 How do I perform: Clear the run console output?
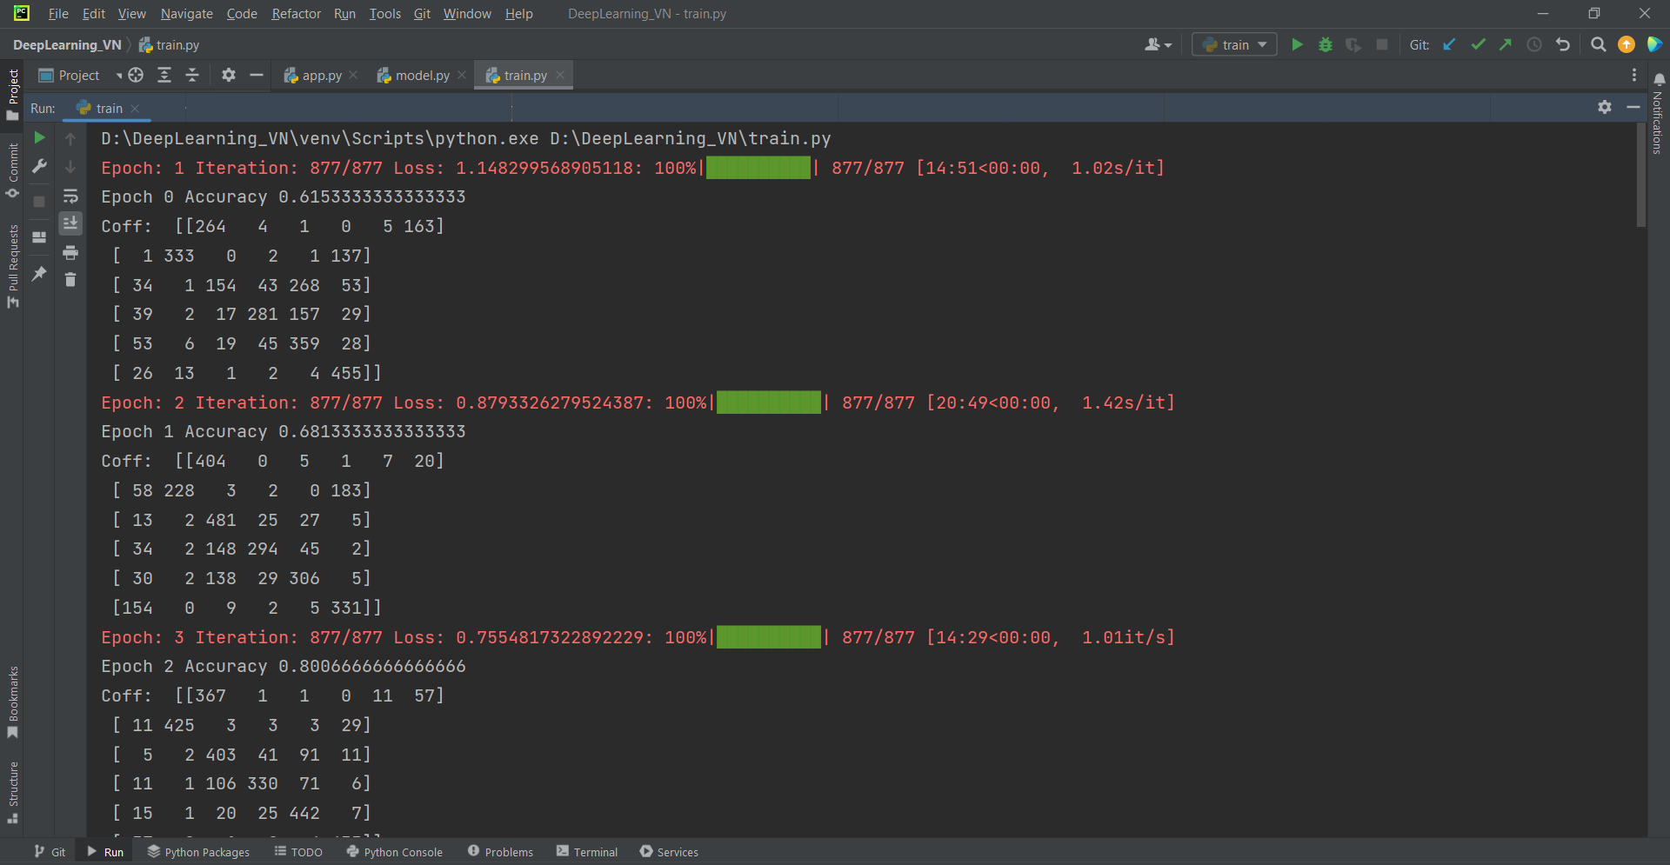point(70,280)
